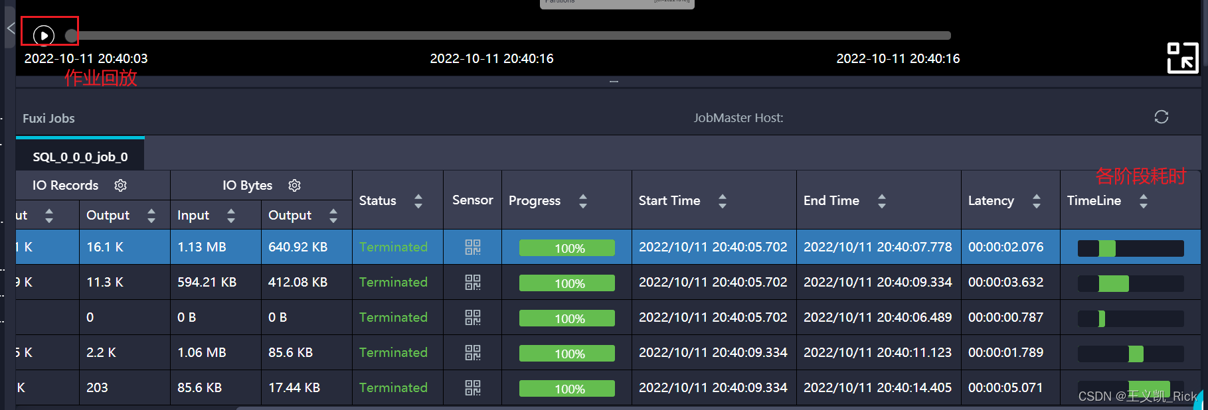Click progress bar of 00:00:03.632 row

(567, 283)
